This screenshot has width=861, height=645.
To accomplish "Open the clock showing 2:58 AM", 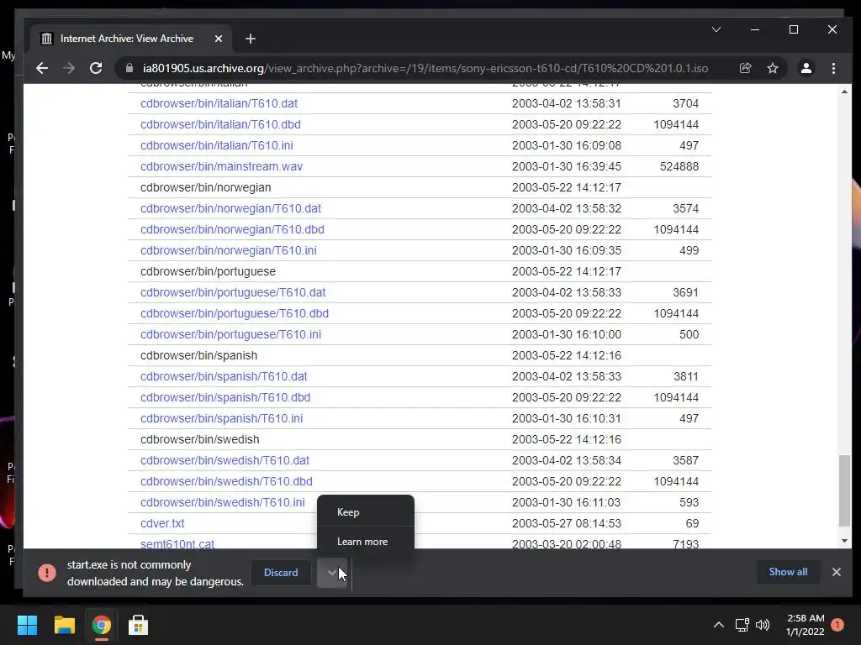I will point(806,625).
